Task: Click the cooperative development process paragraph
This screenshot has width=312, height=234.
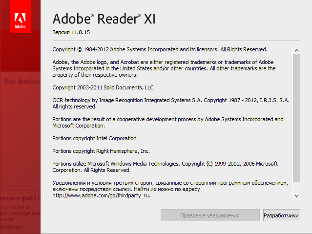Action: tap(167, 122)
